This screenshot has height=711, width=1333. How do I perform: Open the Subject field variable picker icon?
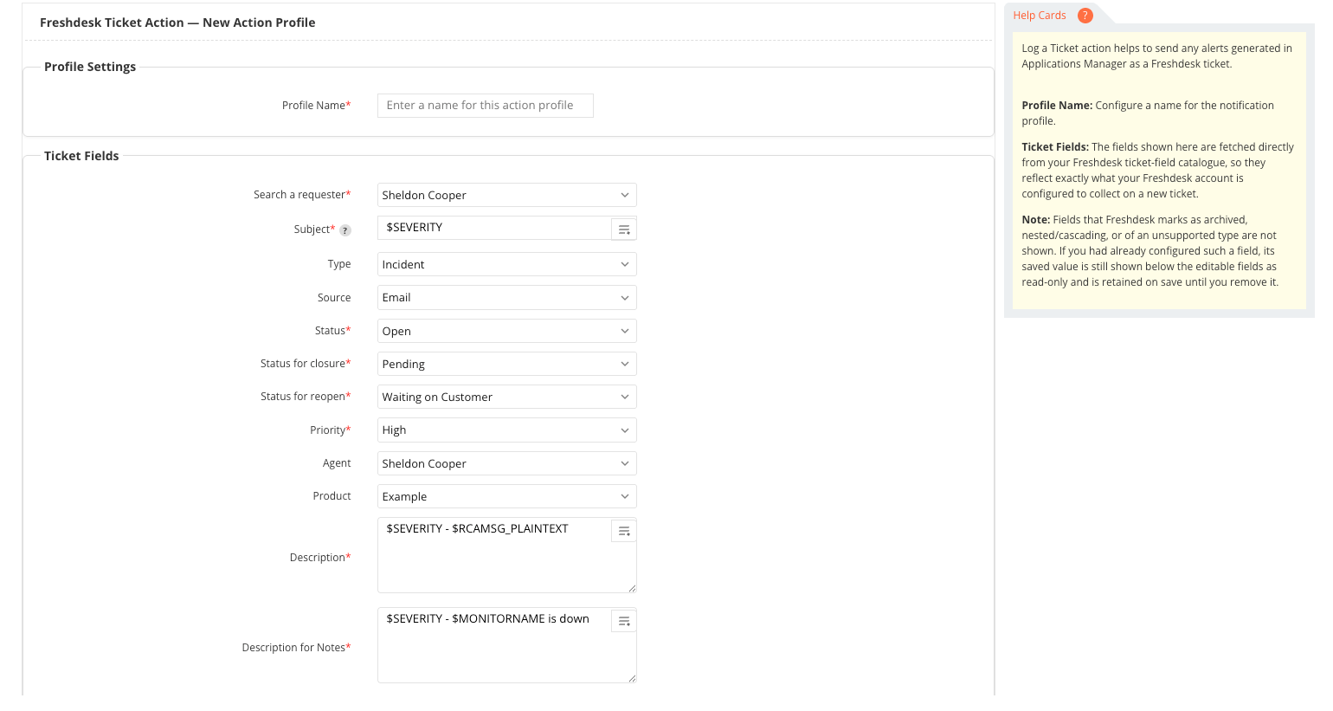click(x=624, y=229)
